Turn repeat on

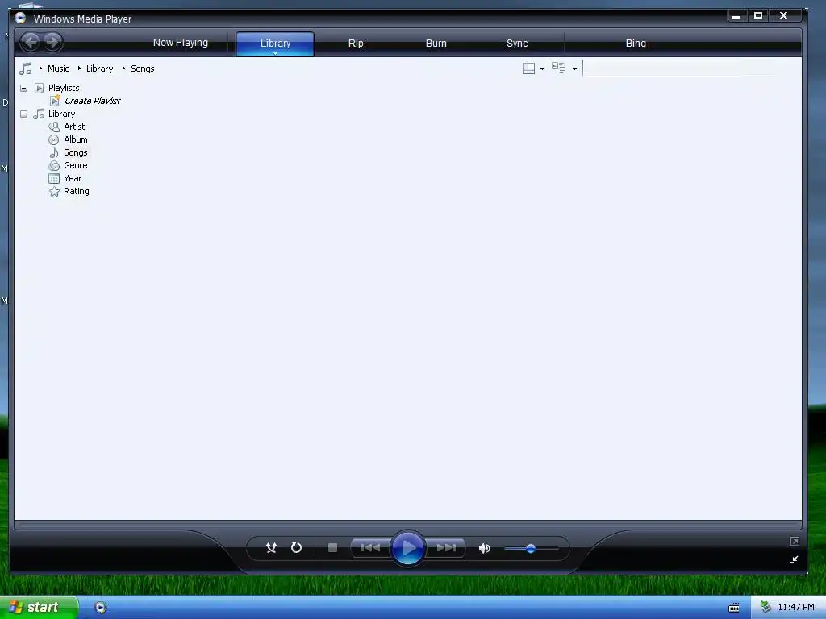(x=297, y=548)
